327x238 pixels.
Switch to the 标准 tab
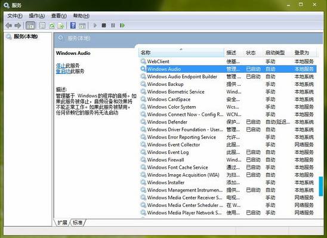(x=78, y=222)
